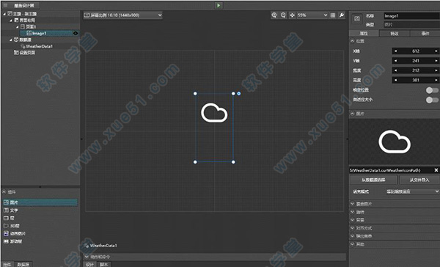The width and height of the screenshot is (440, 267).
Task: Fit canvas to view with center icon
Action: coord(292,15)
